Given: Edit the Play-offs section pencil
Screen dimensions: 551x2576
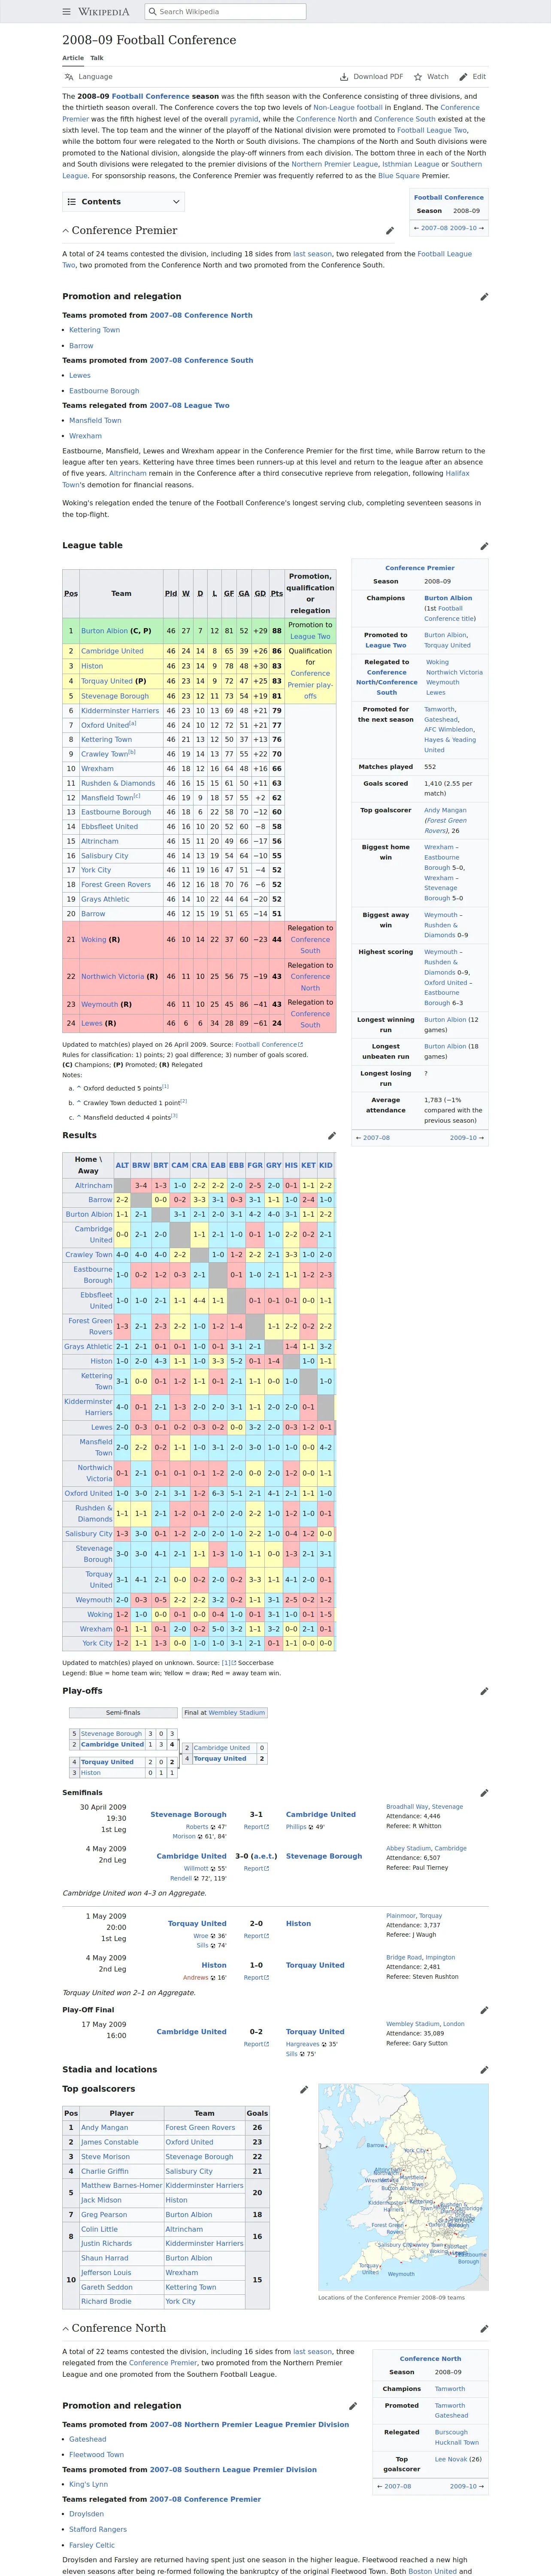Looking at the screenshot, I should point(484,1692).
